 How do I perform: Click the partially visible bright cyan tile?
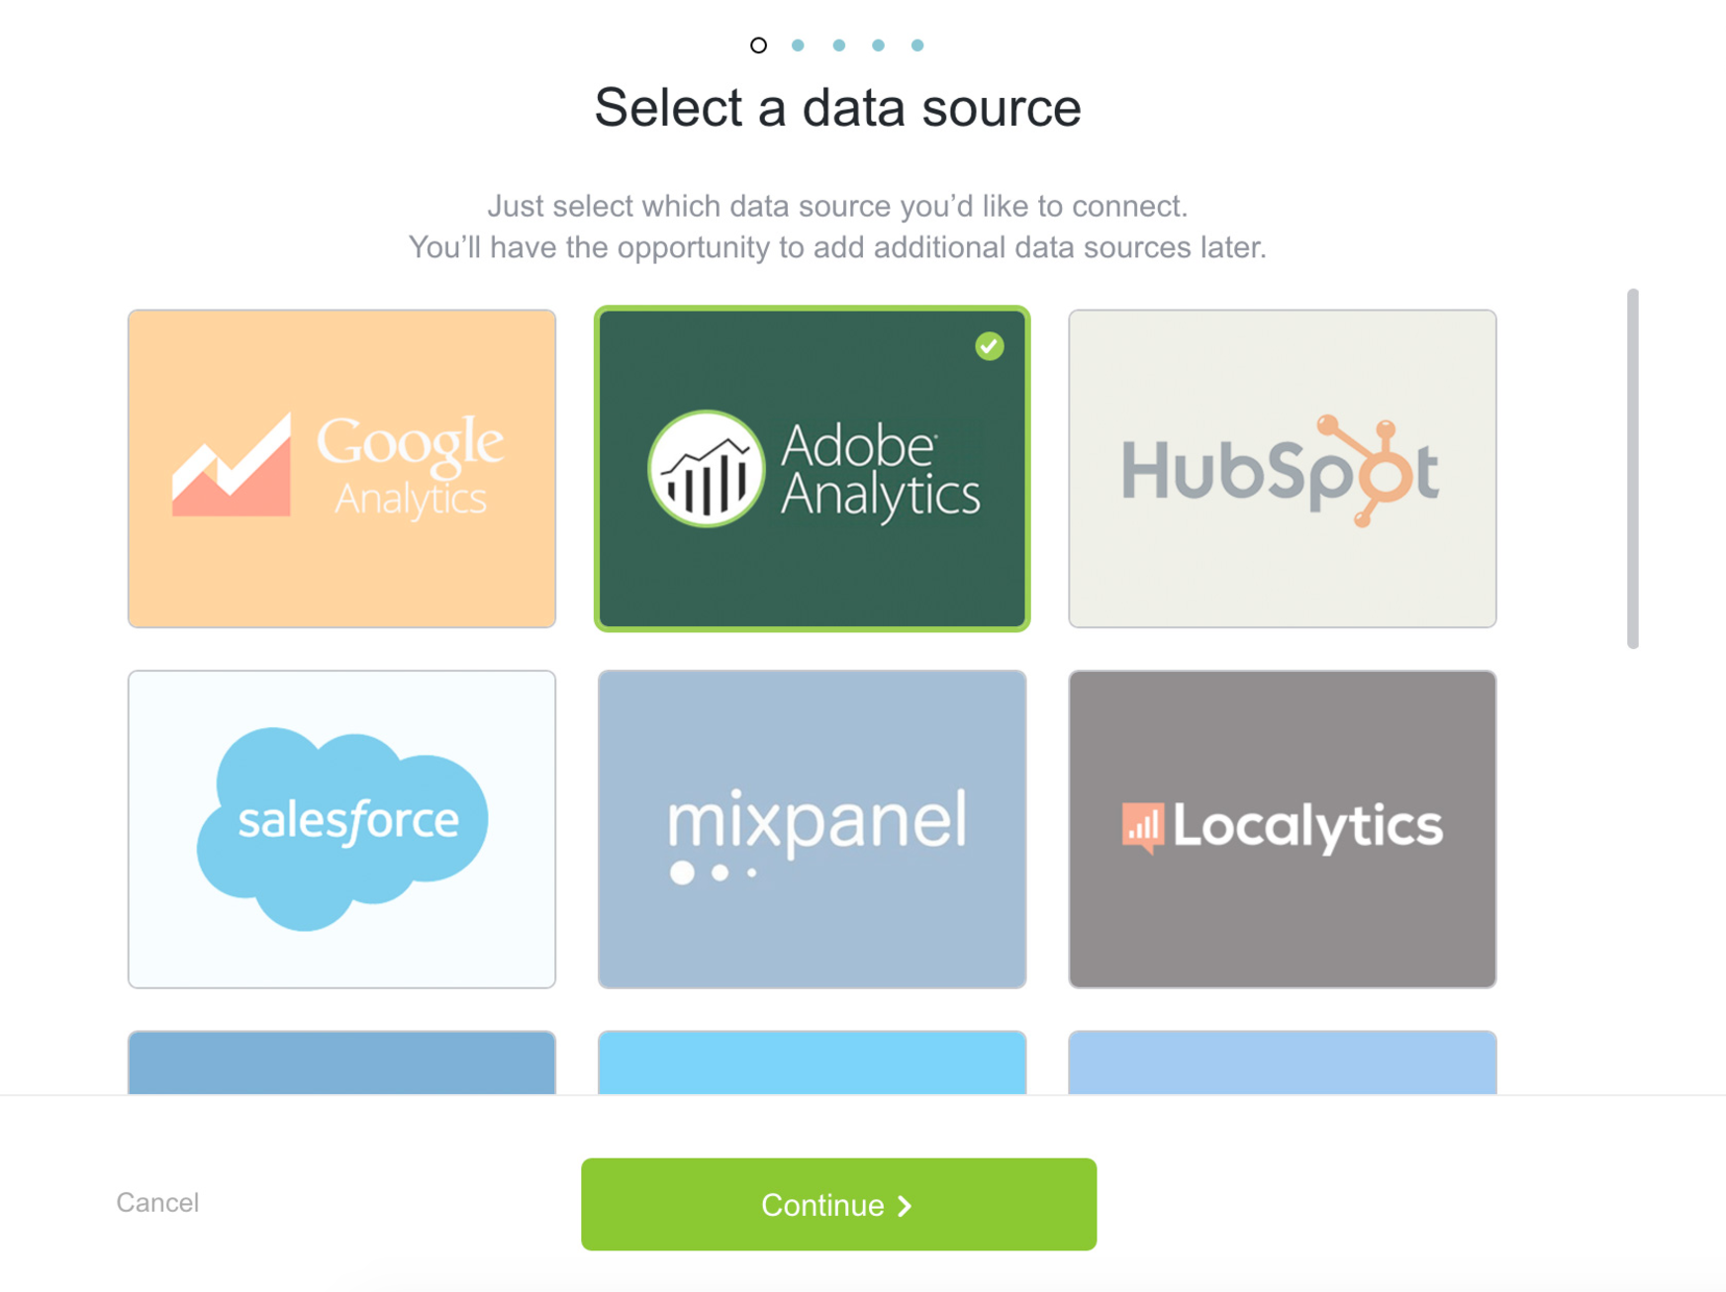tap(812, 1062)
